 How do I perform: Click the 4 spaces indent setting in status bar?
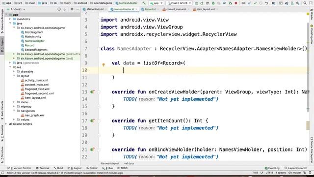281,173
